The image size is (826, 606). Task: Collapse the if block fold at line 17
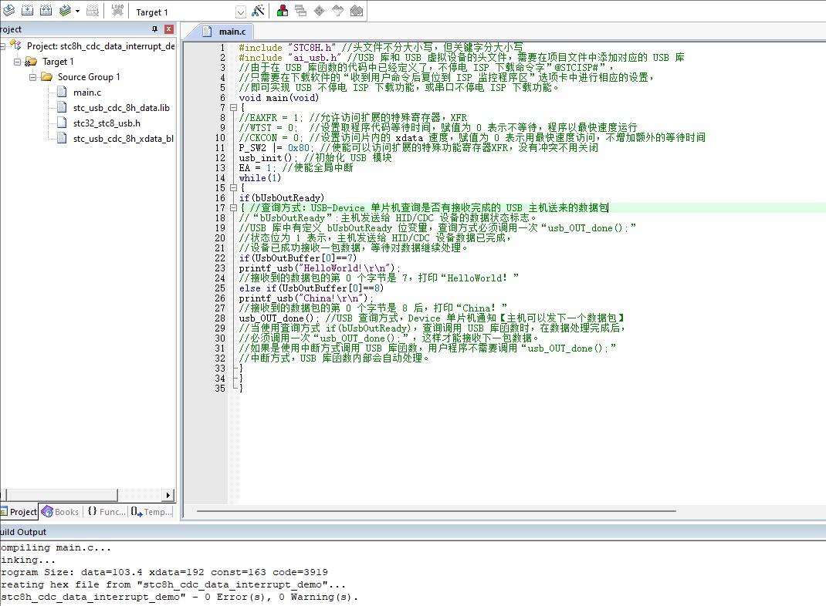pos(233,208)
